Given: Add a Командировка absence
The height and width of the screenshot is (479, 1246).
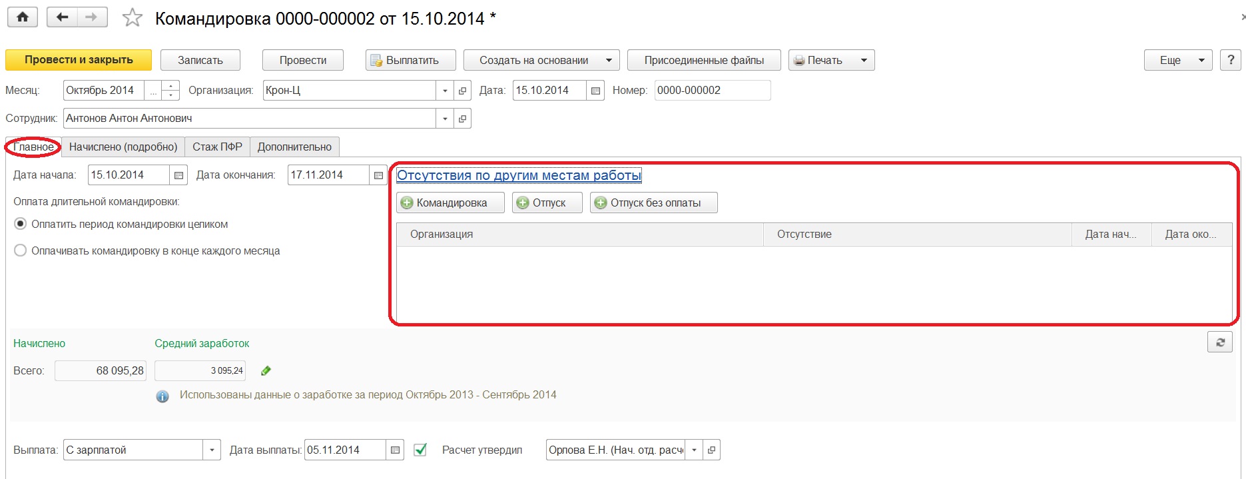Looking at the screenshot, I should [x=450, y=203].
